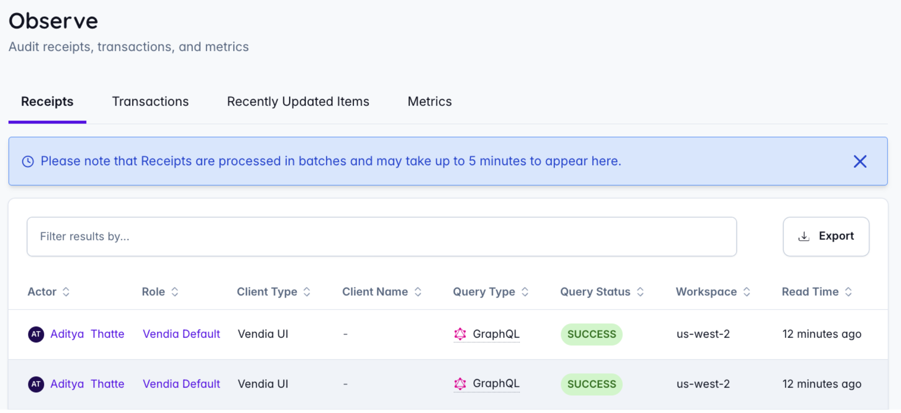Sort the table by Role column
The height and width of the screenshot is (413, 901).
pyautogui.click(x=175, y=292)
